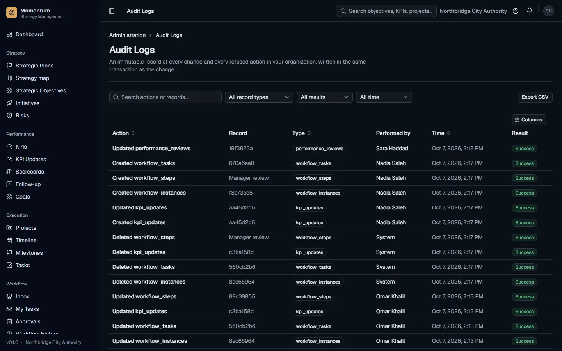Open the All time range dropdown
The image size is (562, 351).
click(384, 97)
